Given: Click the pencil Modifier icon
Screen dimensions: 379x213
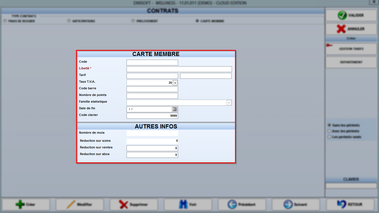Looking at the screenshot, I should tap(71, 205).
